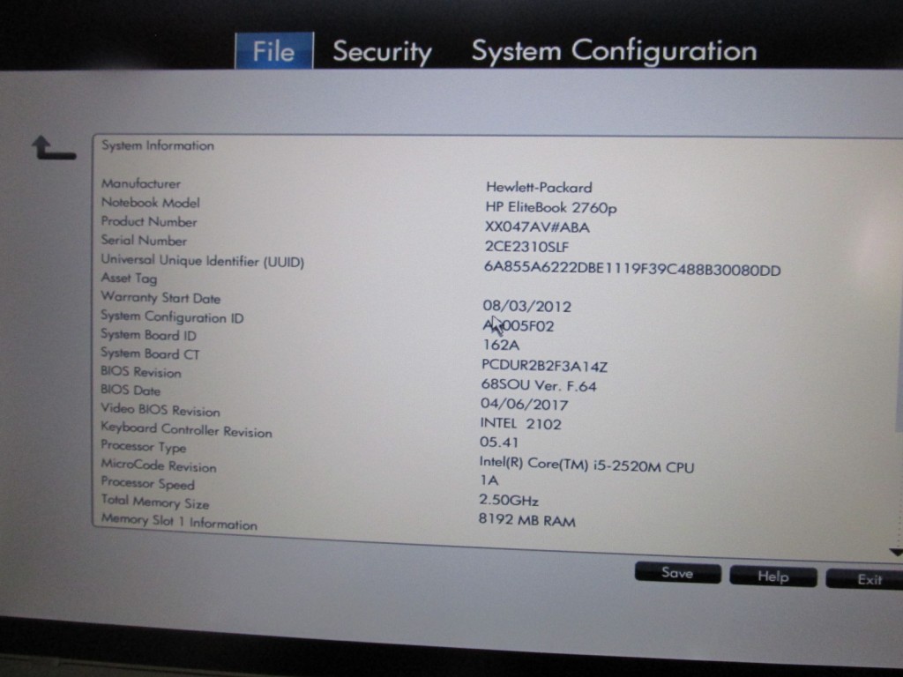Click the Notebook Model label
The width and height of the screenshot is (903, 677).
pyautogui.click(x=150, y=203)
